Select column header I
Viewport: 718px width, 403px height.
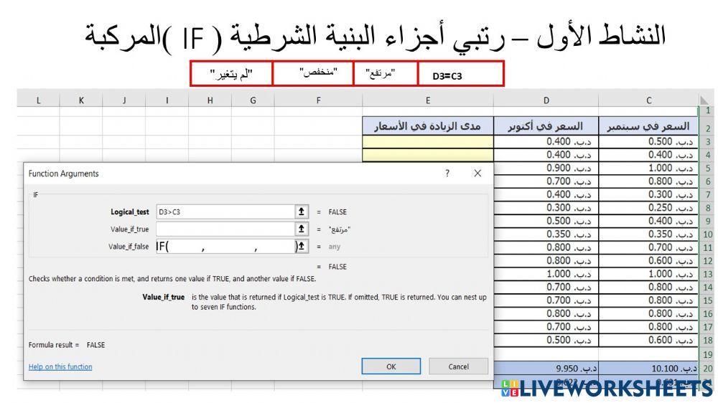point(167,100)
